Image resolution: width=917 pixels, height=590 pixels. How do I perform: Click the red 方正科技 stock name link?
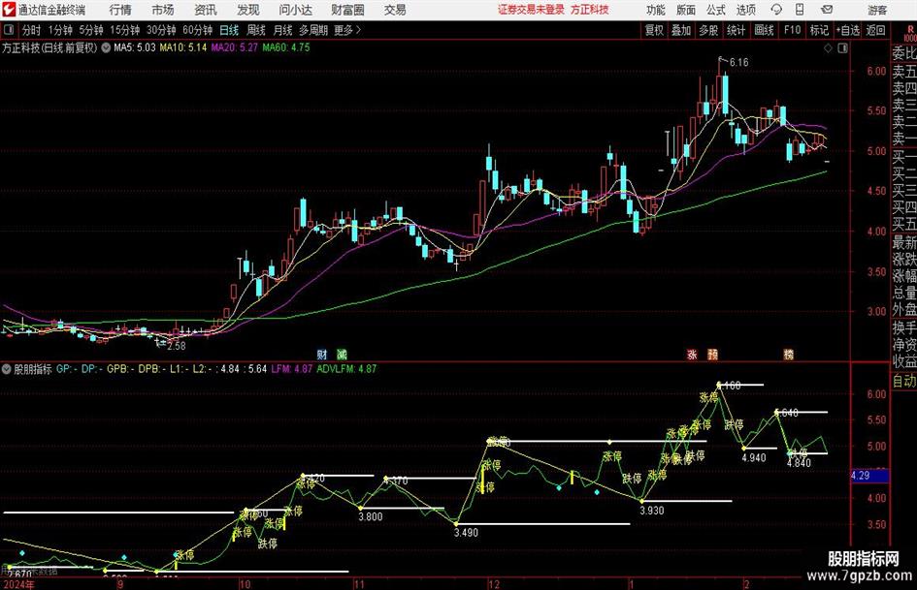pyautogui.click(x=590, y=10)
